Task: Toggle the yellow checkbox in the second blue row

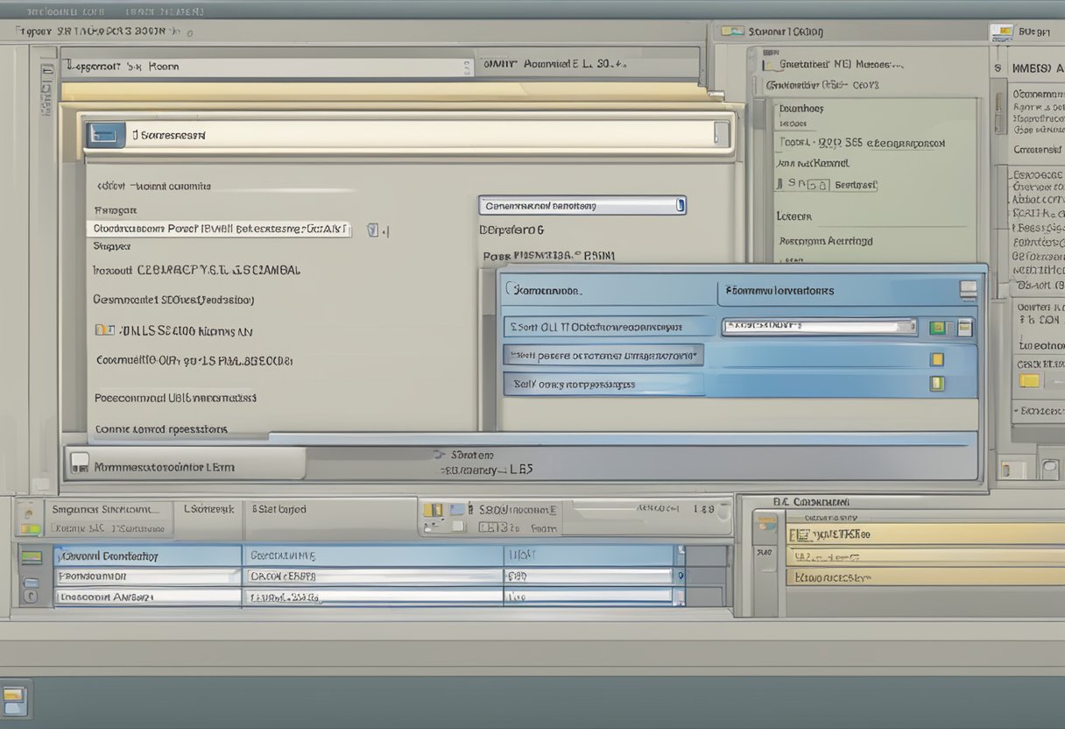Action: click(x=937, y=358)
